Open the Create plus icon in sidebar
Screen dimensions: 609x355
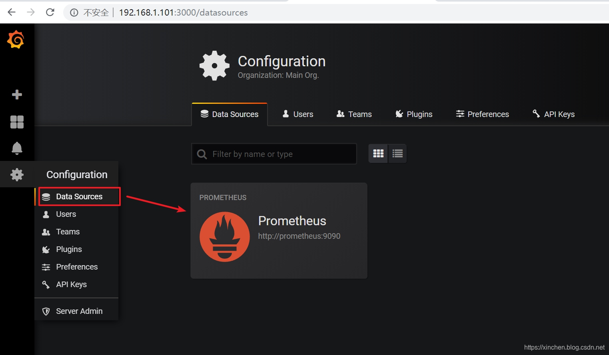[17, 95]
